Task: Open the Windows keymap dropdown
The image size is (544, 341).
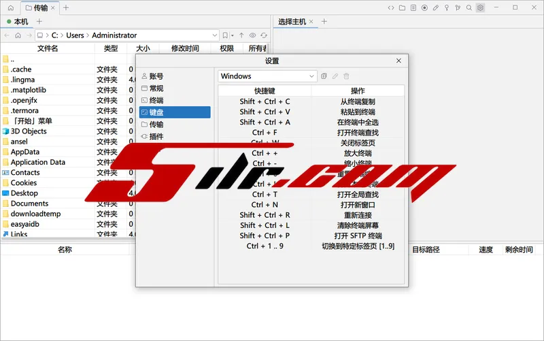Action: tap(267, 76)
